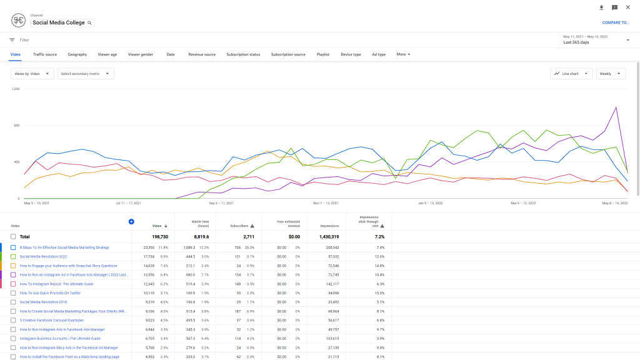Screen dimensions: 640x360
Task: Click the COMPARE TO... button
Action: (615, 22)
